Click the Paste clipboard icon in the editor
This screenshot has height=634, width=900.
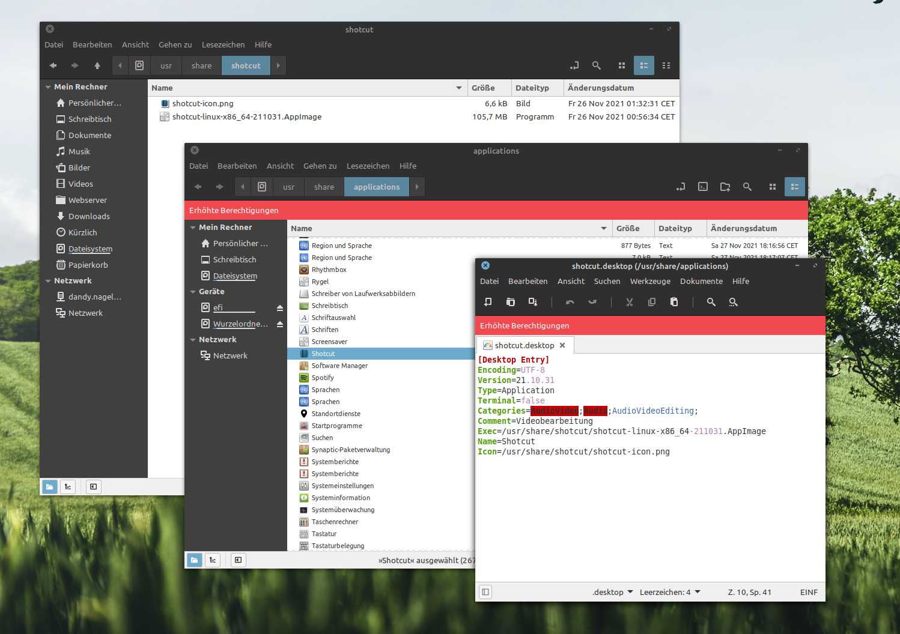[x=674, y=302]
